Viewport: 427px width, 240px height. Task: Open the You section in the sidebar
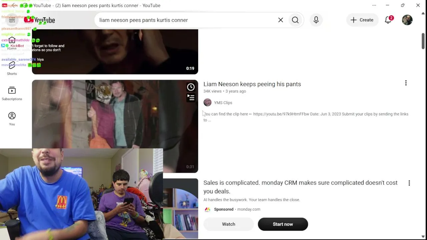click(12, 119)
